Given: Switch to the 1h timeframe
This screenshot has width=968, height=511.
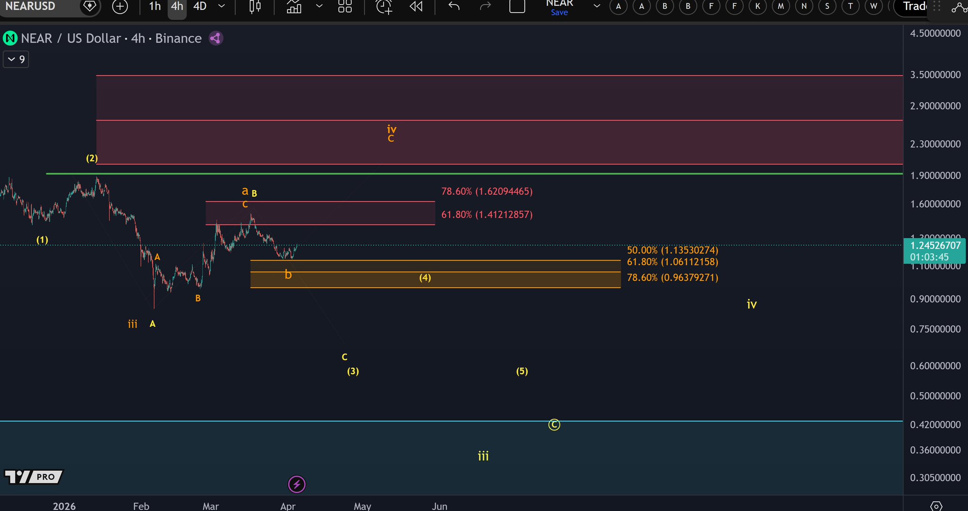Looking at the screenshot, I should [155, 7].
